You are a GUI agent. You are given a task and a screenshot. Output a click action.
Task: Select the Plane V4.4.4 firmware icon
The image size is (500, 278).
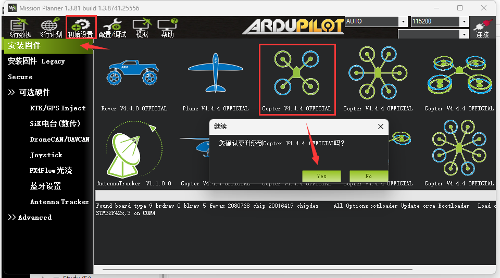[x=215, y=80]
